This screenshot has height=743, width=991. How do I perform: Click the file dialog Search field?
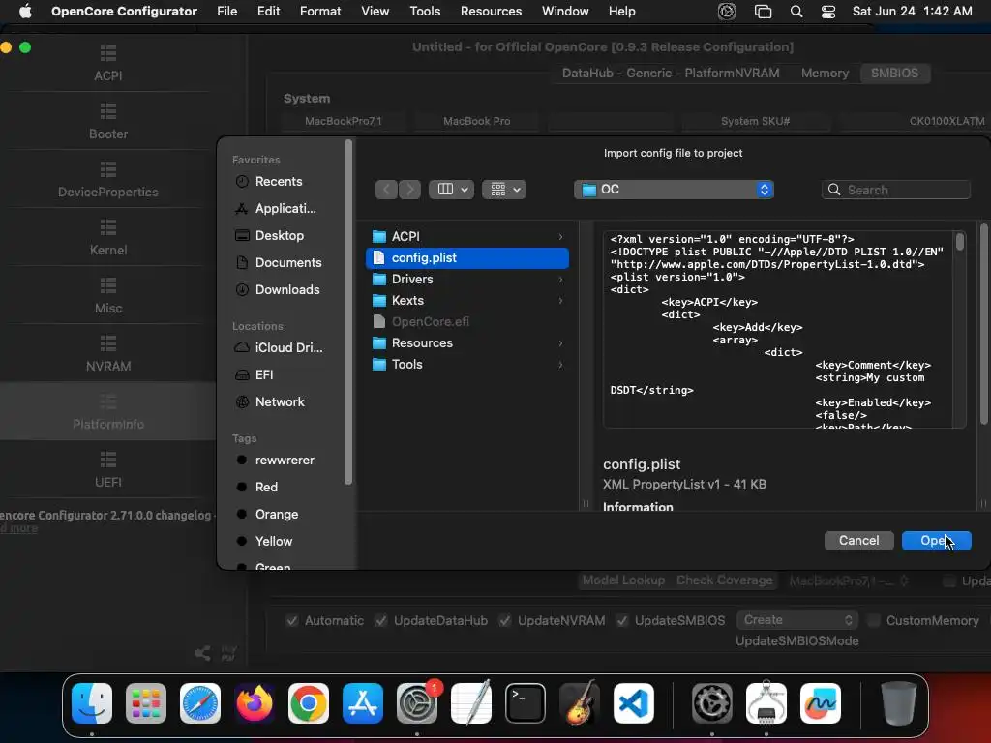point(895,191)
